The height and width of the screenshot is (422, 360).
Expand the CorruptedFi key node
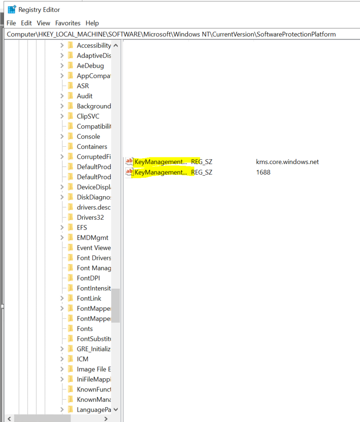pos(62,156)
